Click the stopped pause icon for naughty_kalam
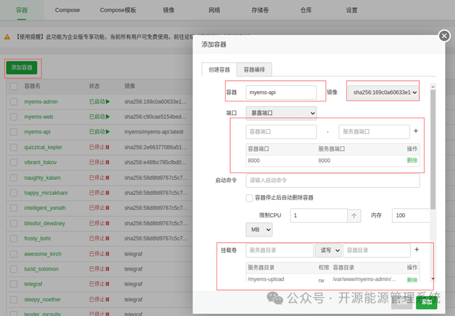Image resolution: width=455 pixels, height=316 pixels. 108,178
